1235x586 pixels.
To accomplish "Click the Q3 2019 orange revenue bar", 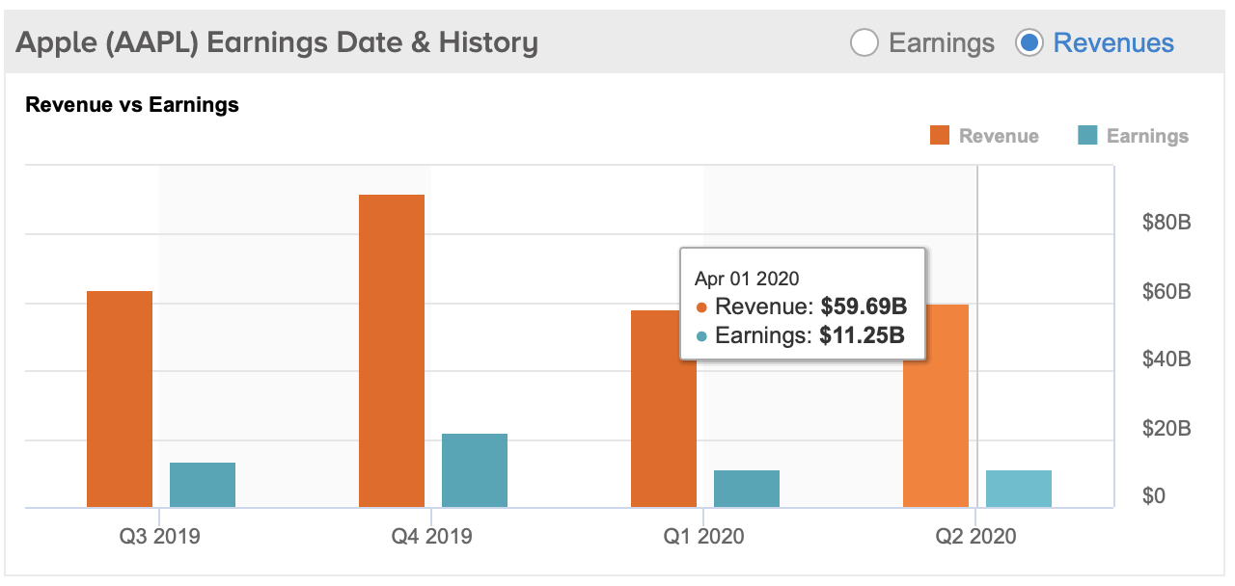I will pyautogui.click(x=120, y=399).
